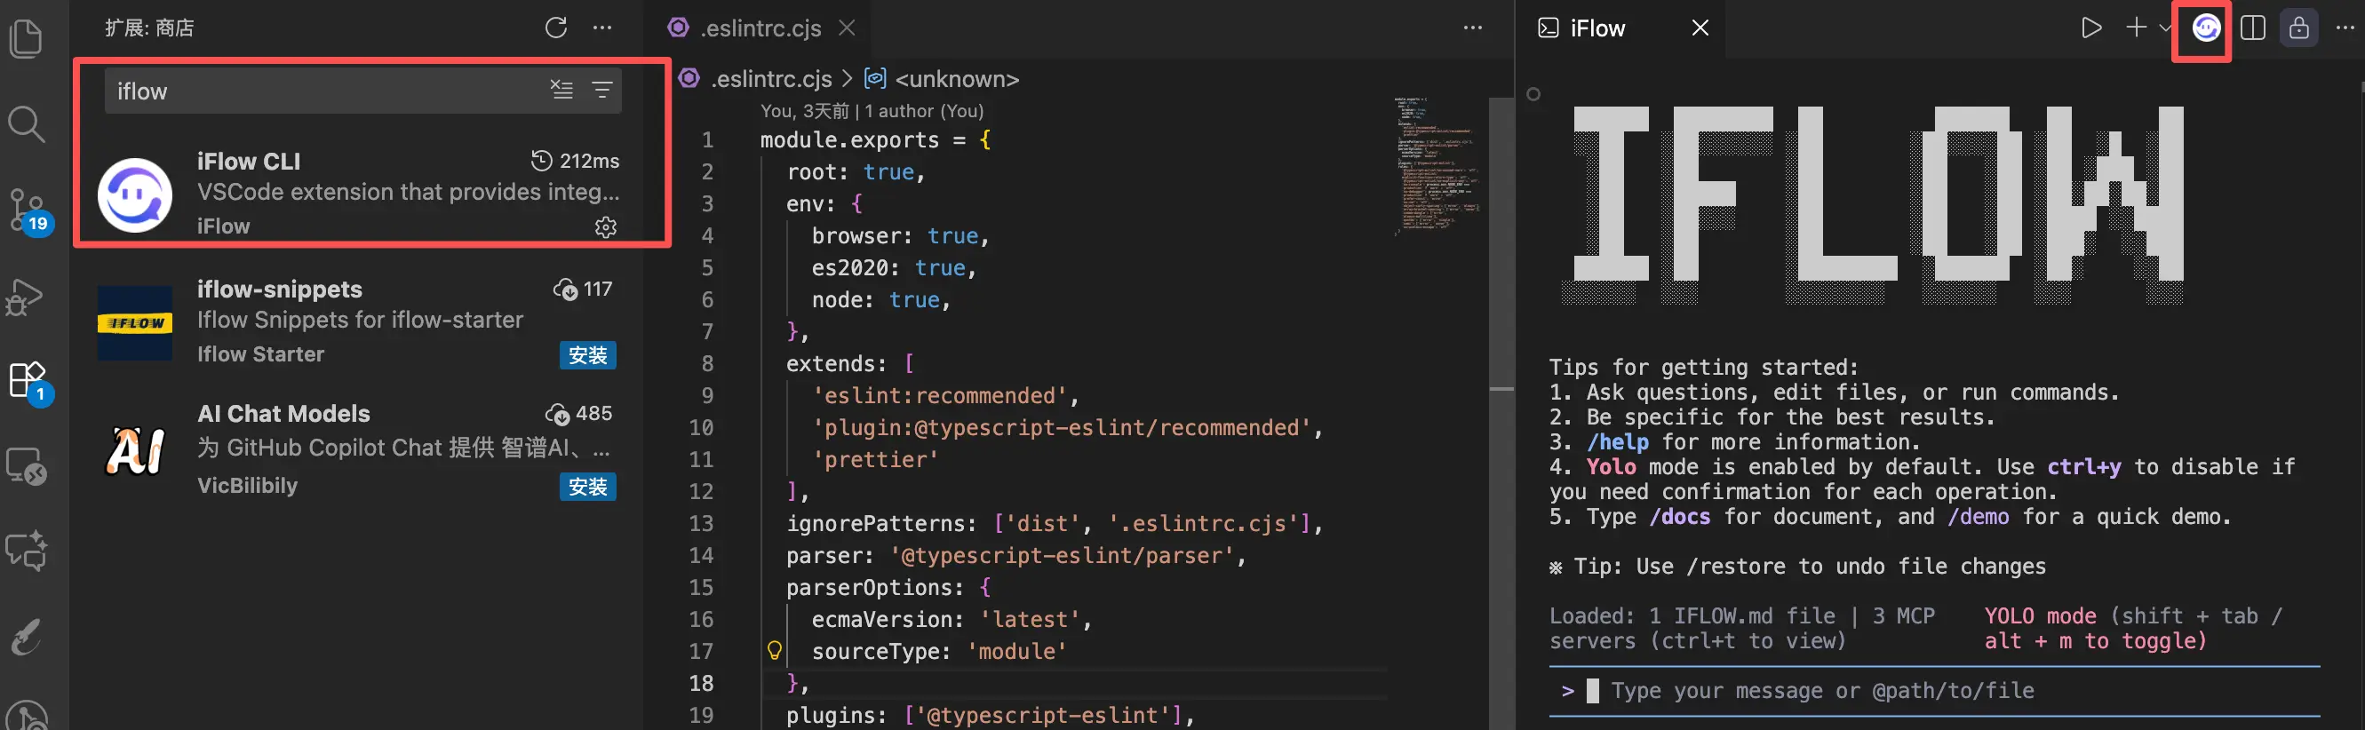The width and height of the screenshot is (2365, 730).
Task: Open the extension filter menu
Action: pos(602,90)
